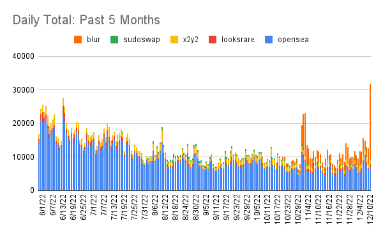Click the 8/18/22 date label
This screenshot has width=383, height=237.
[x=176, y=207]
